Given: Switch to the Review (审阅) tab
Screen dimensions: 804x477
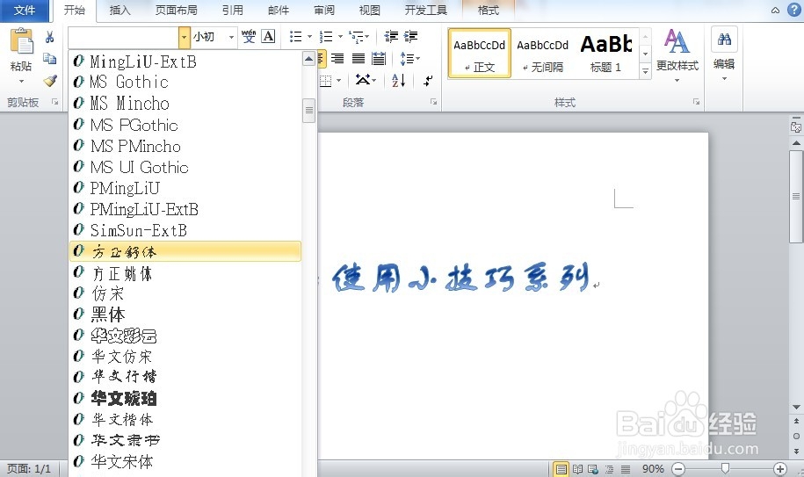Looking at the screenshot, I should (x=323, y=11).
